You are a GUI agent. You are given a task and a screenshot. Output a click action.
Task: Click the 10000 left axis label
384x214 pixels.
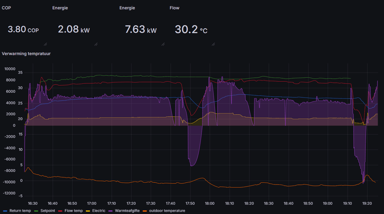tap(10, 69)
